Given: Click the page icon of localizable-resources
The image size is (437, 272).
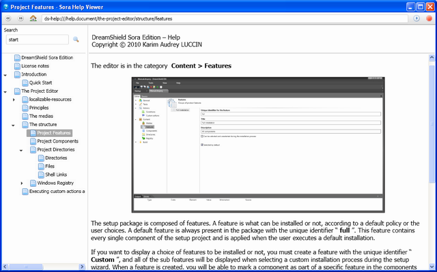Looking at the screenshot, I should pos(25,100).
